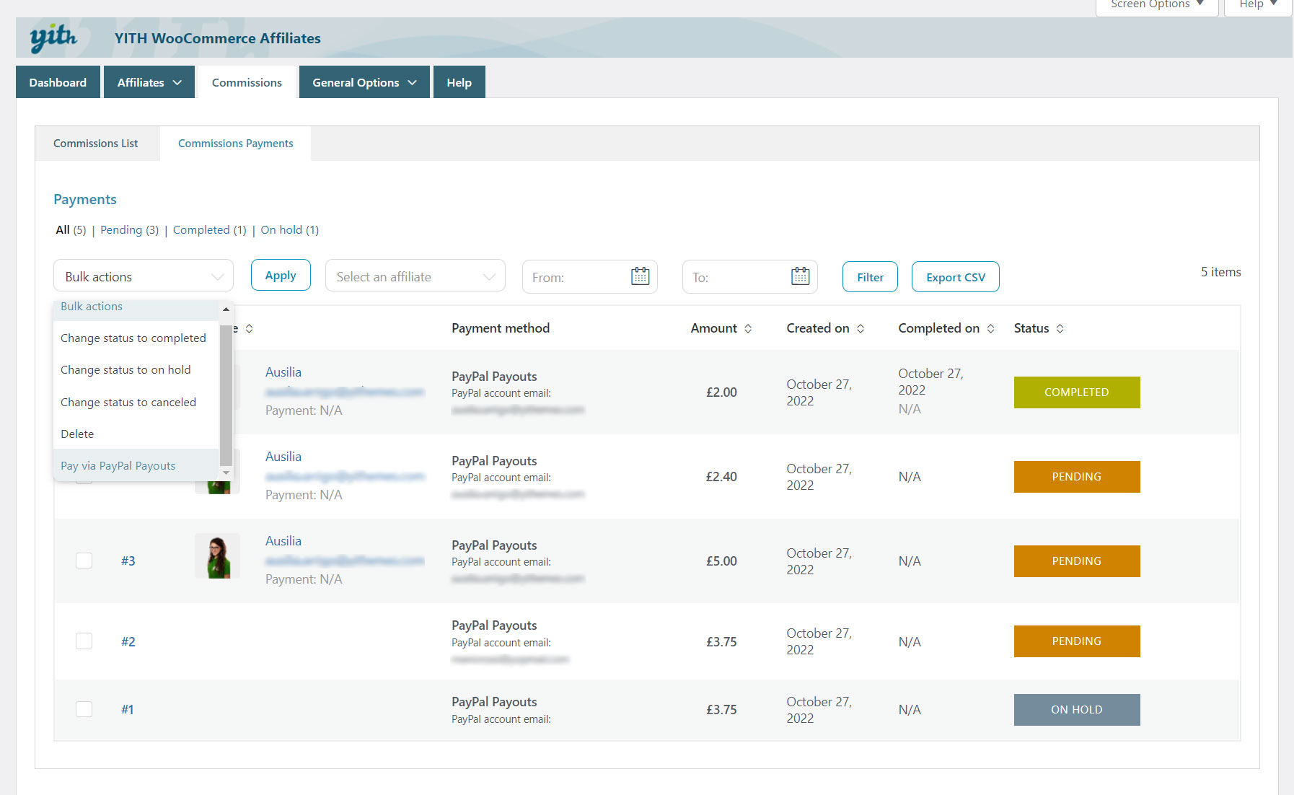Open the From date calendar icon

pyautogui.click(x=641, y=276)
